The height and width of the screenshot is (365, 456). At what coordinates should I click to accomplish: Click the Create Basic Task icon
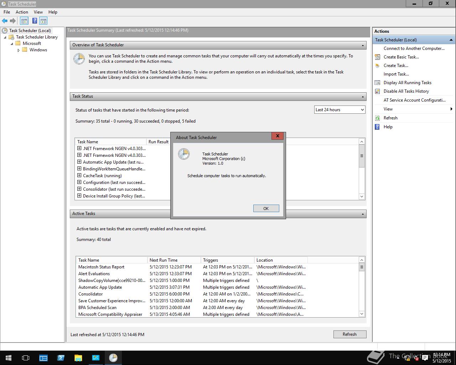click(377, 57)
